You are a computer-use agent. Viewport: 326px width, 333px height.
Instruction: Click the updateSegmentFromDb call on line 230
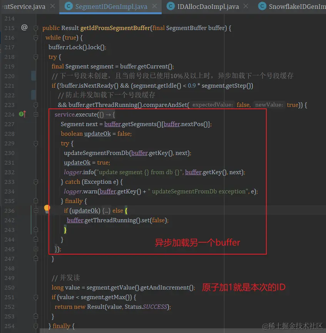coord(96,153)
